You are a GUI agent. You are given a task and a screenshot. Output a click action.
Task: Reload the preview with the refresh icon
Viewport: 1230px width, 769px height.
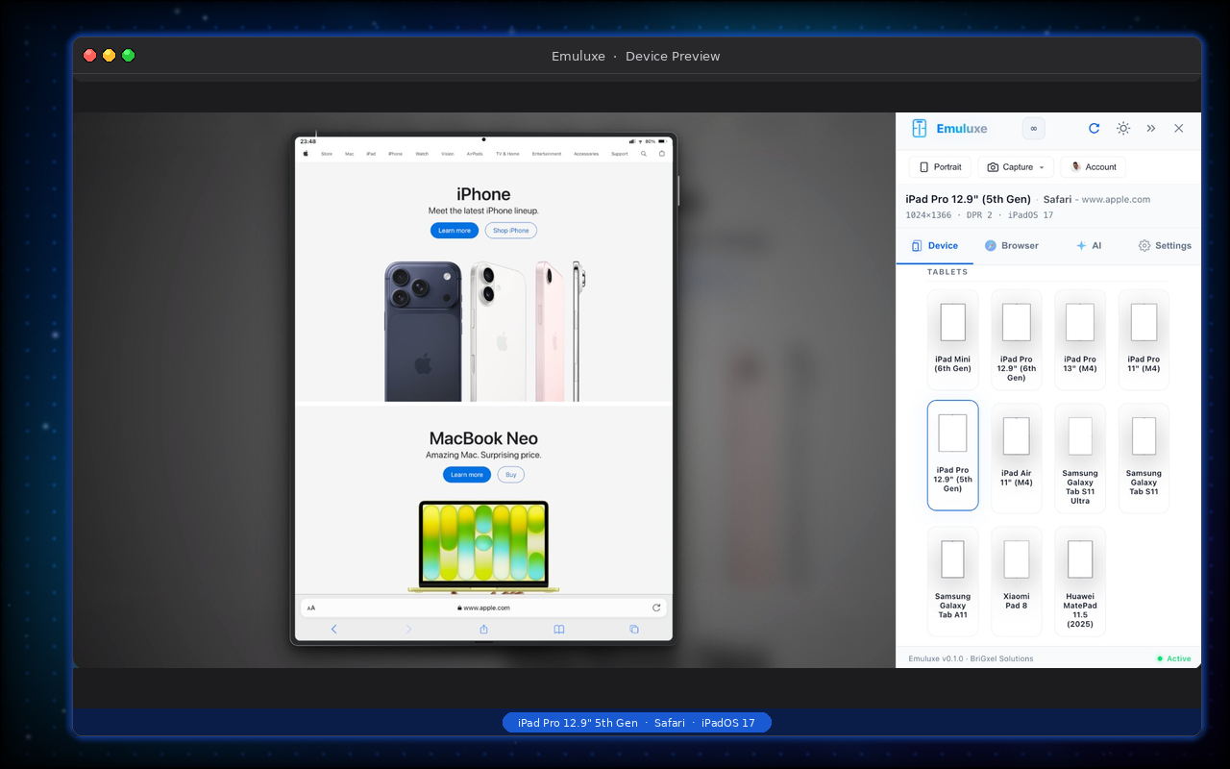coord(1094,129)
